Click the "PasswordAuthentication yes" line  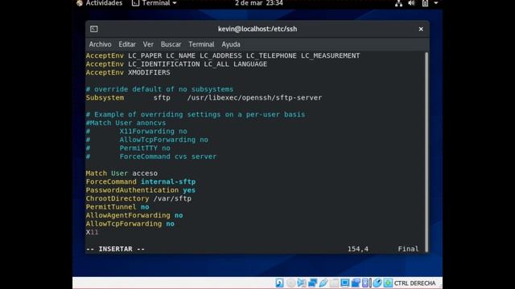click(x=141, y=190)
